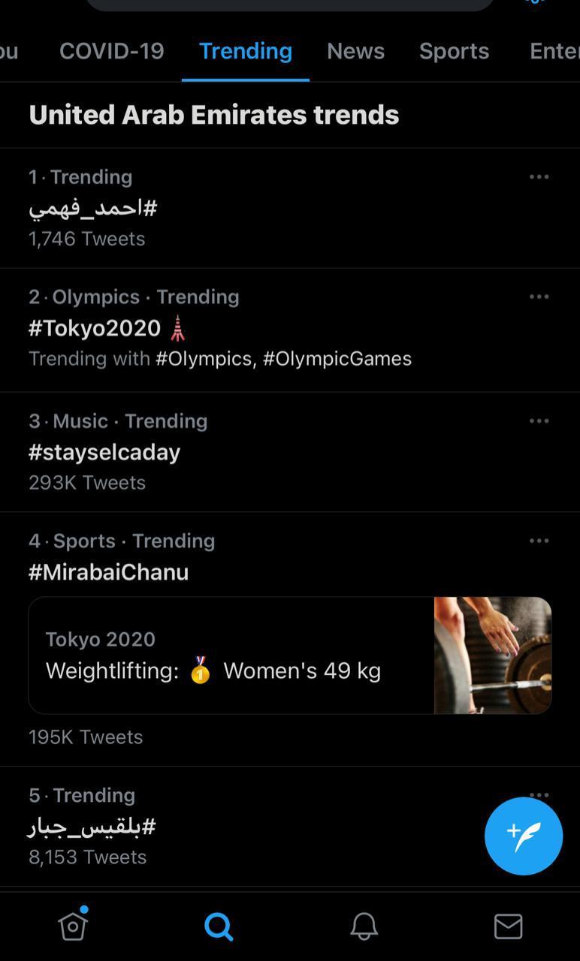This screenshot has height=961, width=580.
Task: Open more options for first Arabic trend
Action: click(539, 177)
